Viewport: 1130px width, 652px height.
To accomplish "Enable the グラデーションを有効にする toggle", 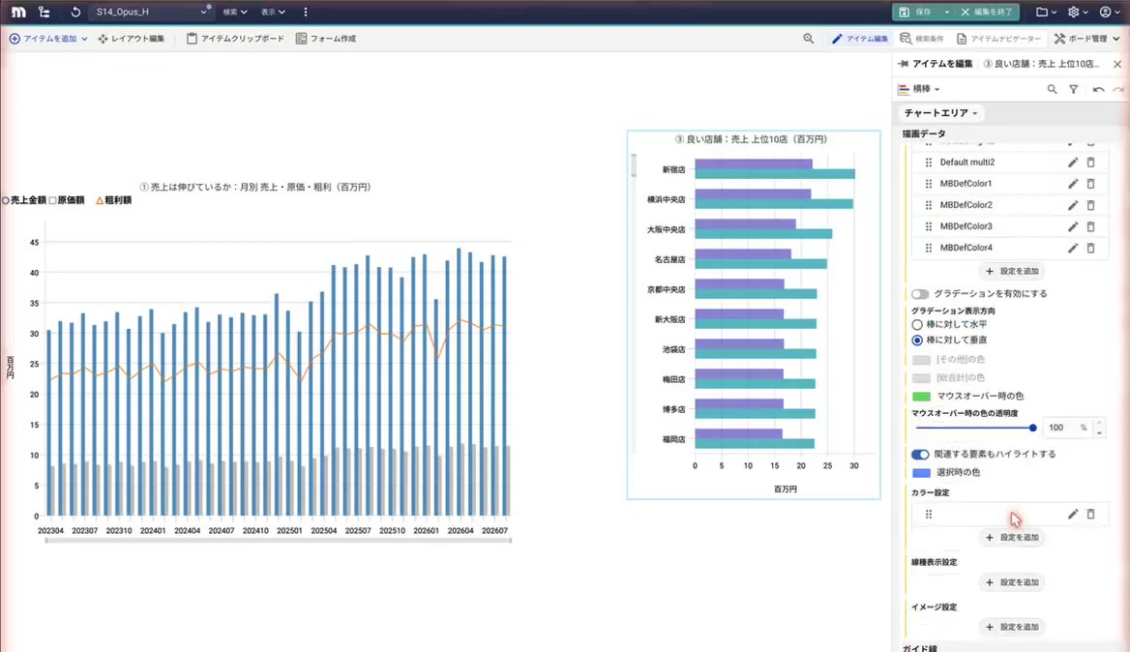I will [x=919, y=294].
